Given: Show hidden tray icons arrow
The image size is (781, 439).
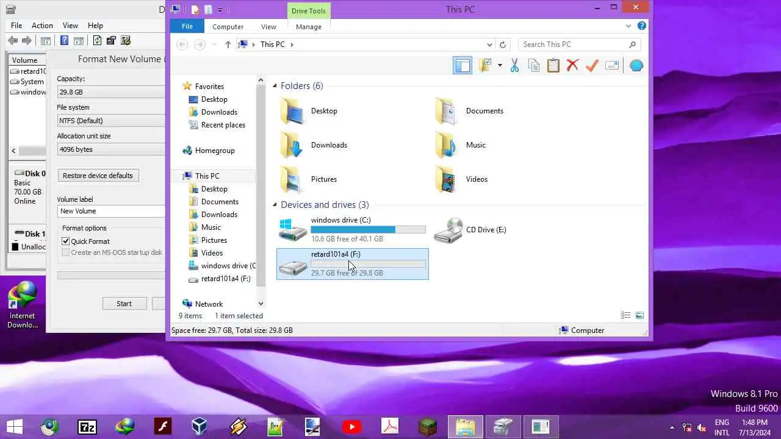Looking at the screenshot, I should (672, 427).
